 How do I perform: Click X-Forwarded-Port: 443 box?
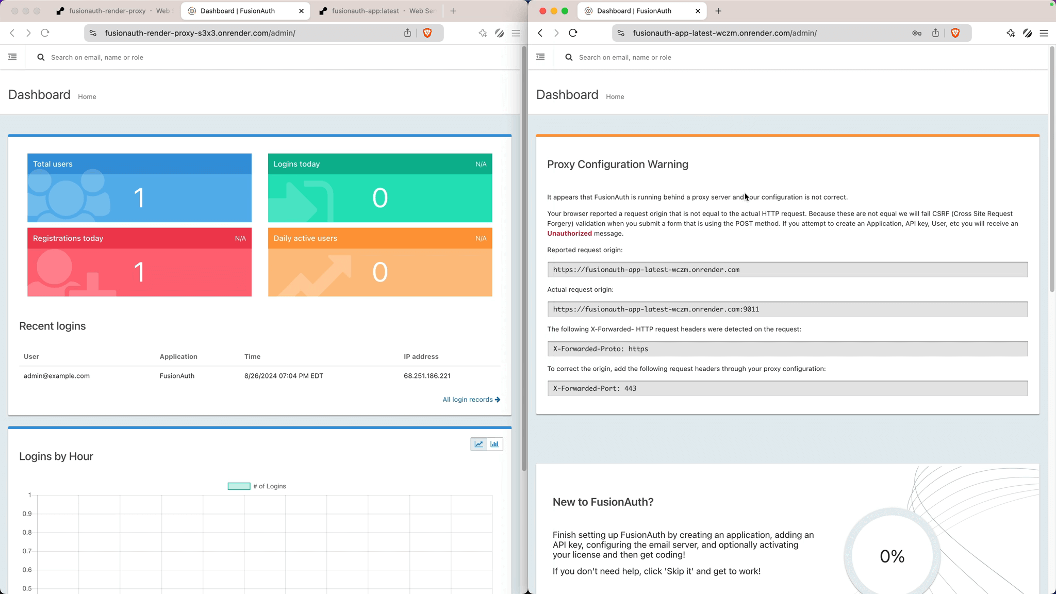[x=787, y=389]
